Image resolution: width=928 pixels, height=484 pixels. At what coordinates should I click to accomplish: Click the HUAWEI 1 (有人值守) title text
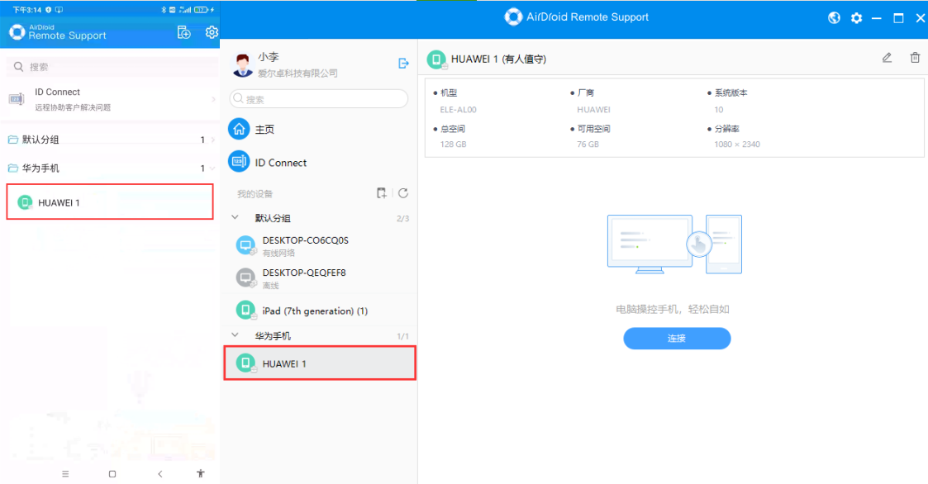pos(498,59)
